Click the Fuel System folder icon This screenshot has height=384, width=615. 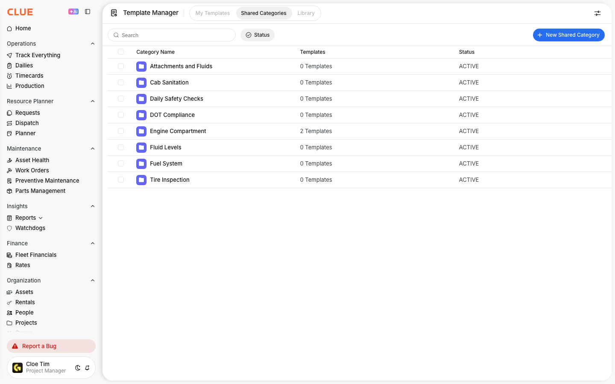141,164
